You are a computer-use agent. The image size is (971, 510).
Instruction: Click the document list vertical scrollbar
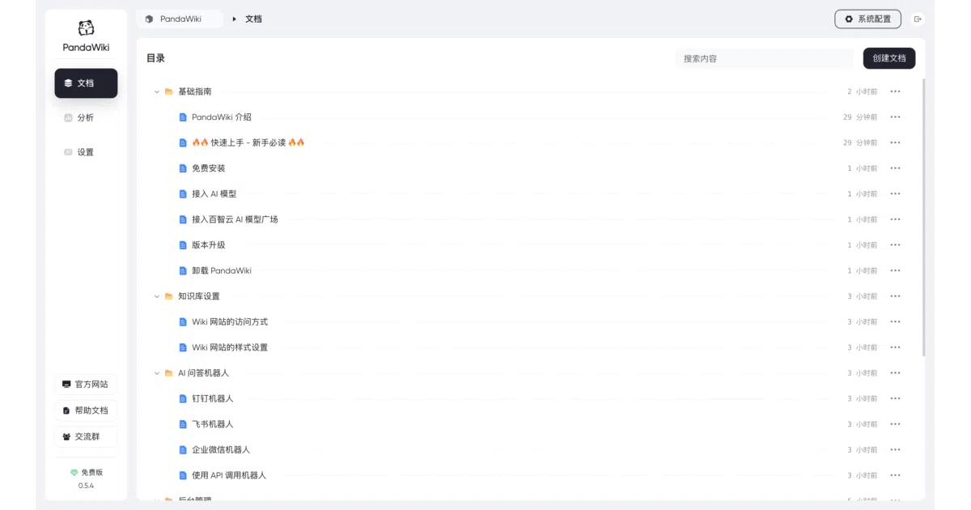923,217
